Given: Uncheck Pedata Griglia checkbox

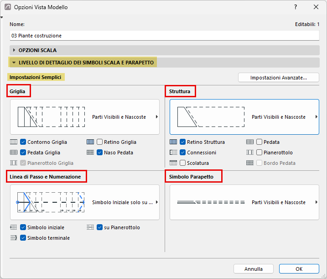Looking at the screenshot, I should (x=23, y=153).
